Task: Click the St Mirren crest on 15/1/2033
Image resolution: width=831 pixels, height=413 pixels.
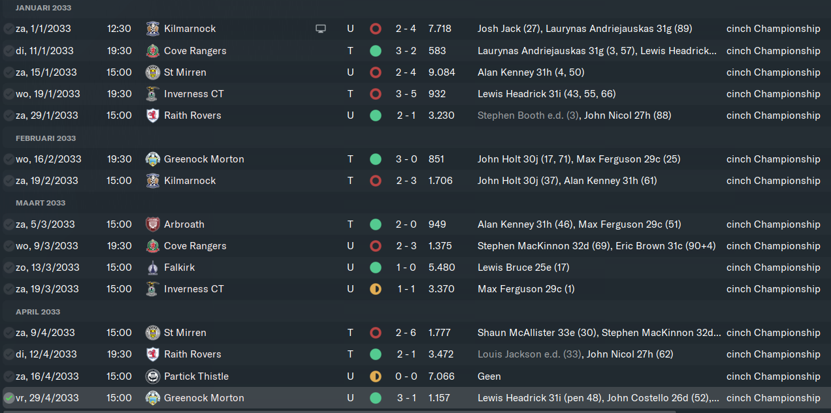Action: (153, 72)
